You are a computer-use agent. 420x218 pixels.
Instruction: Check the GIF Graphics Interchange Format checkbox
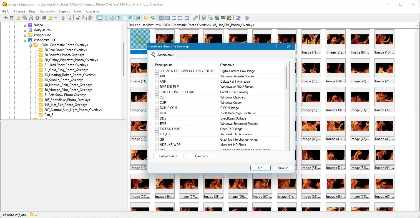click(x=157, y=140)
